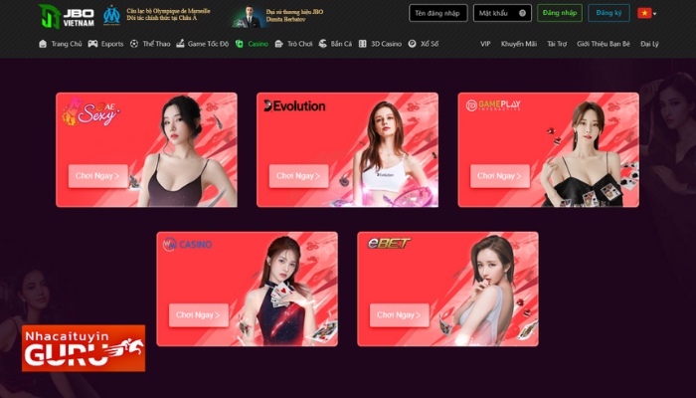Open the Giới Thiệu Bạn Bè link
This screenshot has height=398, width=696.
coord(604,44)
